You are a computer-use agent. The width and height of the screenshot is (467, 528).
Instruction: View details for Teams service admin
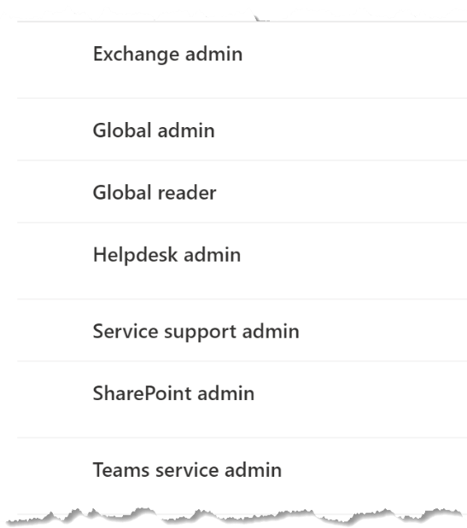coord(187,470)
